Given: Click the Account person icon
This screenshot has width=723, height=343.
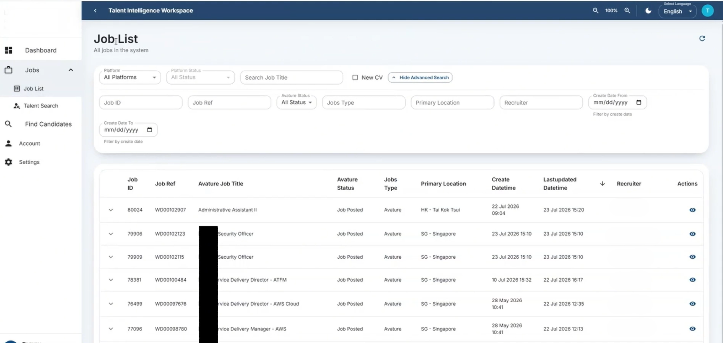Looking at the screenshot, I should tap(8, 143).
